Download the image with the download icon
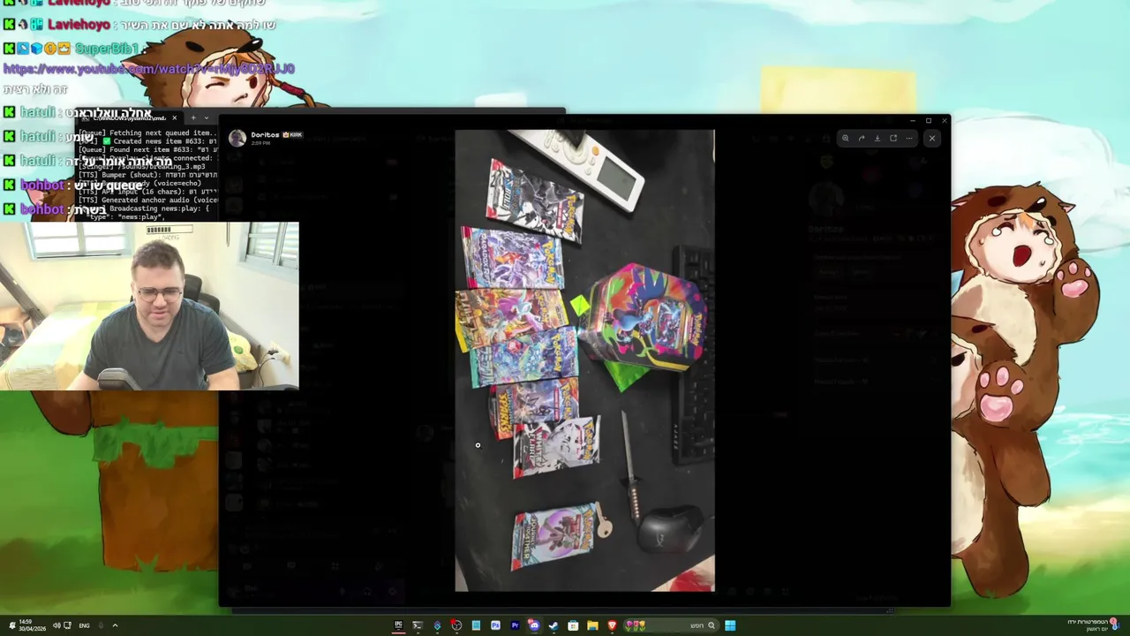1130x636 pixels. (x=877, y=138)
